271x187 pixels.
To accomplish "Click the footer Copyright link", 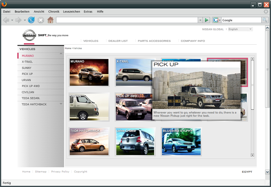I will 81,172.
